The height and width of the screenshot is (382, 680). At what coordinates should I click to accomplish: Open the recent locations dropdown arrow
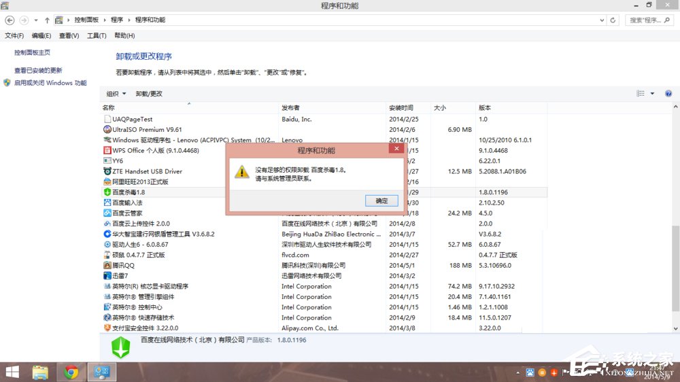click(36, 20)
